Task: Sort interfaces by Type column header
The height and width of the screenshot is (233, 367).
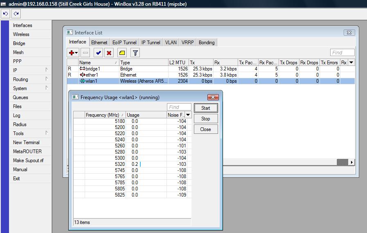Action: click(x=144, y=63)
